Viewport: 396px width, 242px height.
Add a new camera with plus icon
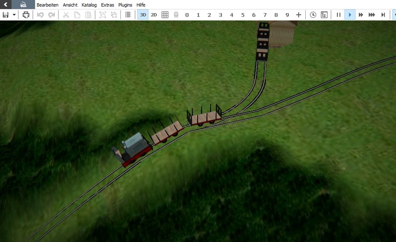(298, 15)
